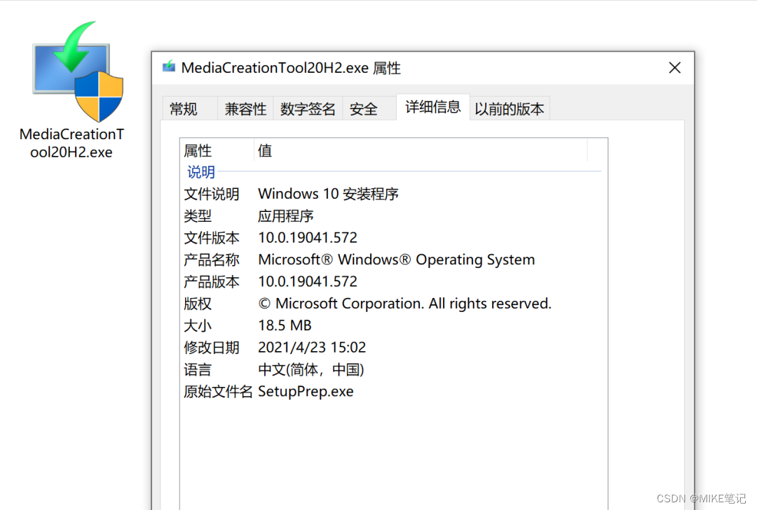The image size is (757, 510).
Task: Select the 说明 group heading
Action: pos(201,172)
